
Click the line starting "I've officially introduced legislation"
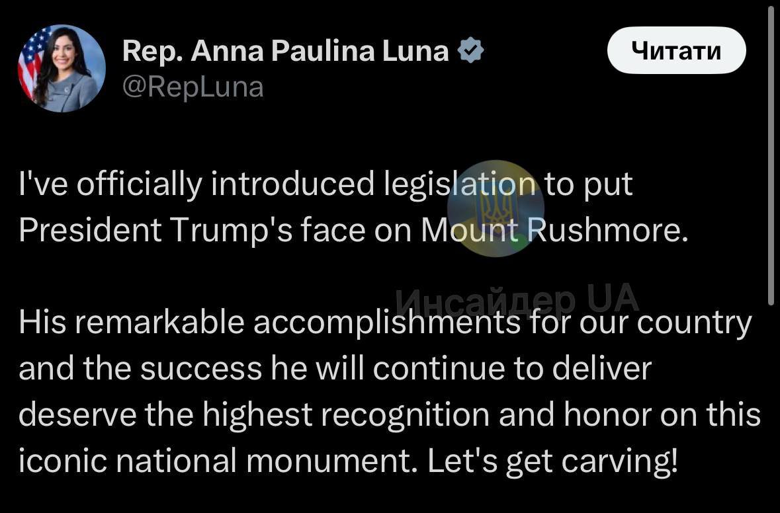pos(325,186)
